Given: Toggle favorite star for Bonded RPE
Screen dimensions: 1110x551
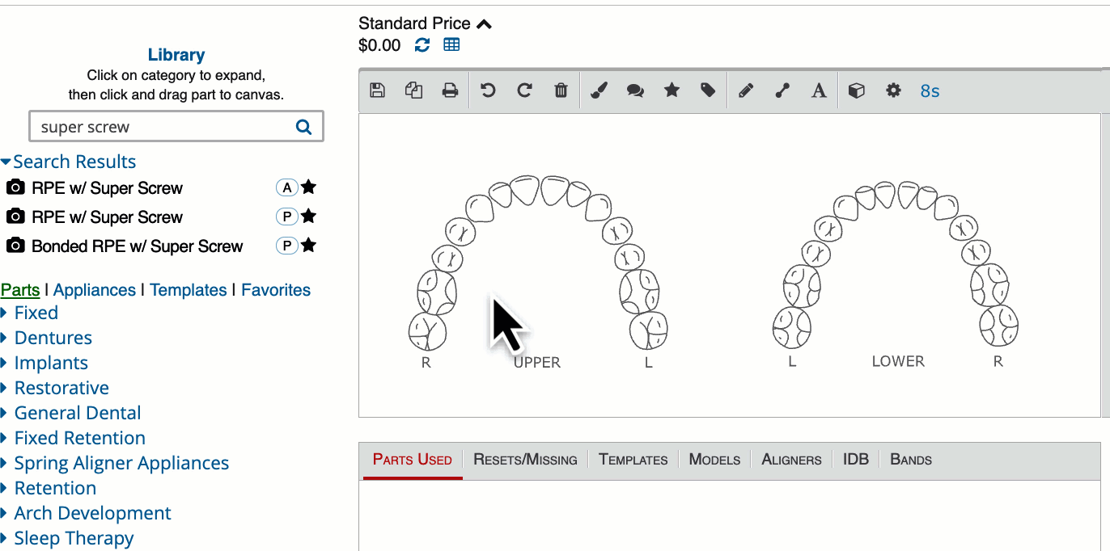Looking at the screenshot, I should (x=308, y=246).
